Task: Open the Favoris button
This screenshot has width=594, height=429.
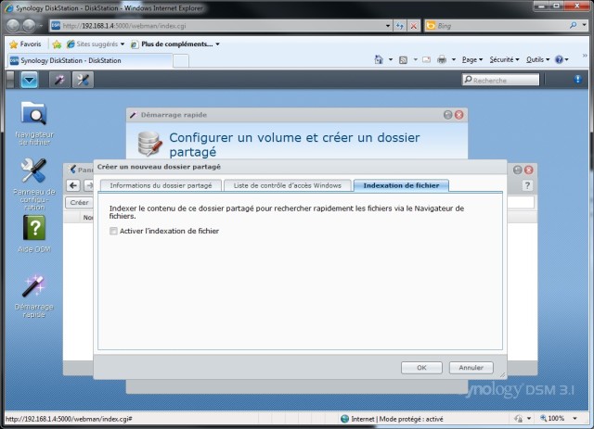Action: click(25, 44)
